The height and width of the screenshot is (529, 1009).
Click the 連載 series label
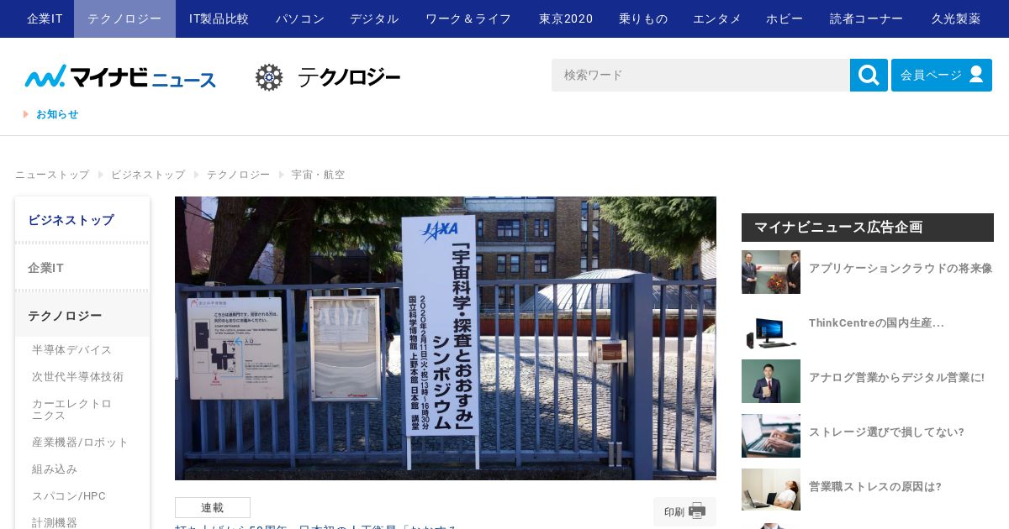point(213,507)
